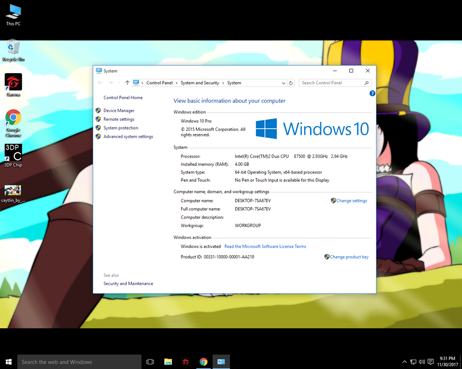Open the address bar history dropdown
This screenshot has width=462, height=369.
coord(283,83)
